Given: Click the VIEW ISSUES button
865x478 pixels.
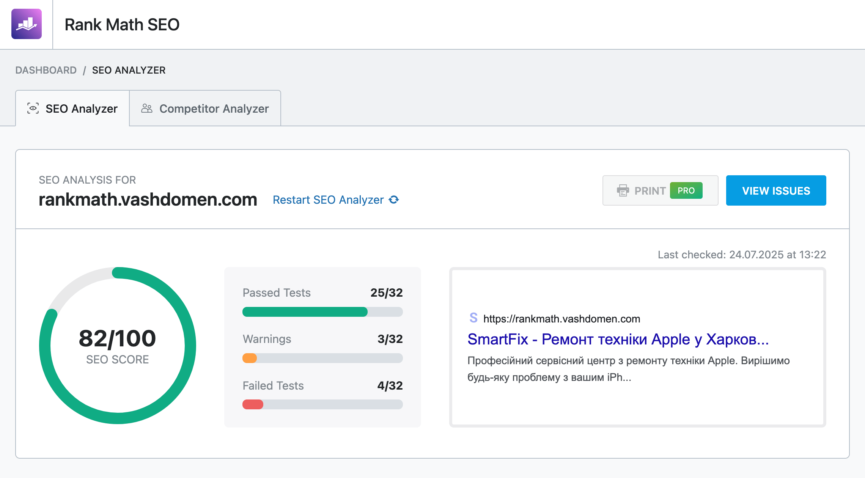Looking at the screenshot, I should [x=776, y=190].
